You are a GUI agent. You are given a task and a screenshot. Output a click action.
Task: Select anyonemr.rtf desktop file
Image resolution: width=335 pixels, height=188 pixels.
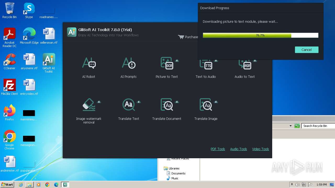[29, 62]
